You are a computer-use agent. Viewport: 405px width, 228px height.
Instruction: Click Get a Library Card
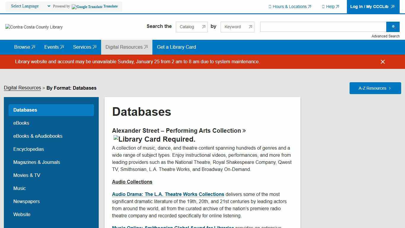coord(176,47)
